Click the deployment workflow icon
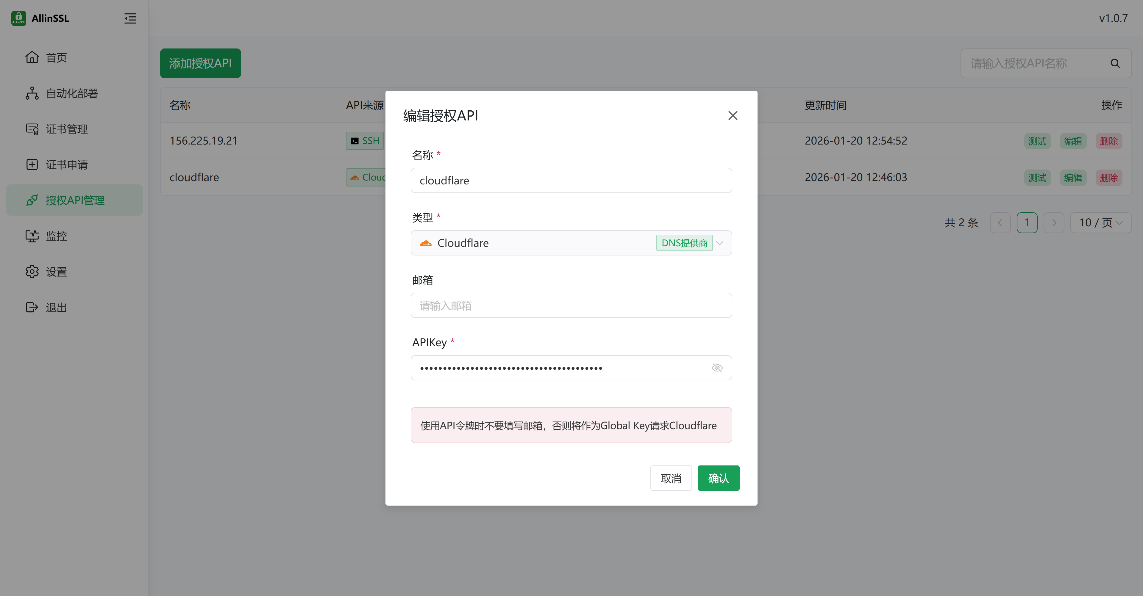The image size is (1143, 596). tap(32, 93)
